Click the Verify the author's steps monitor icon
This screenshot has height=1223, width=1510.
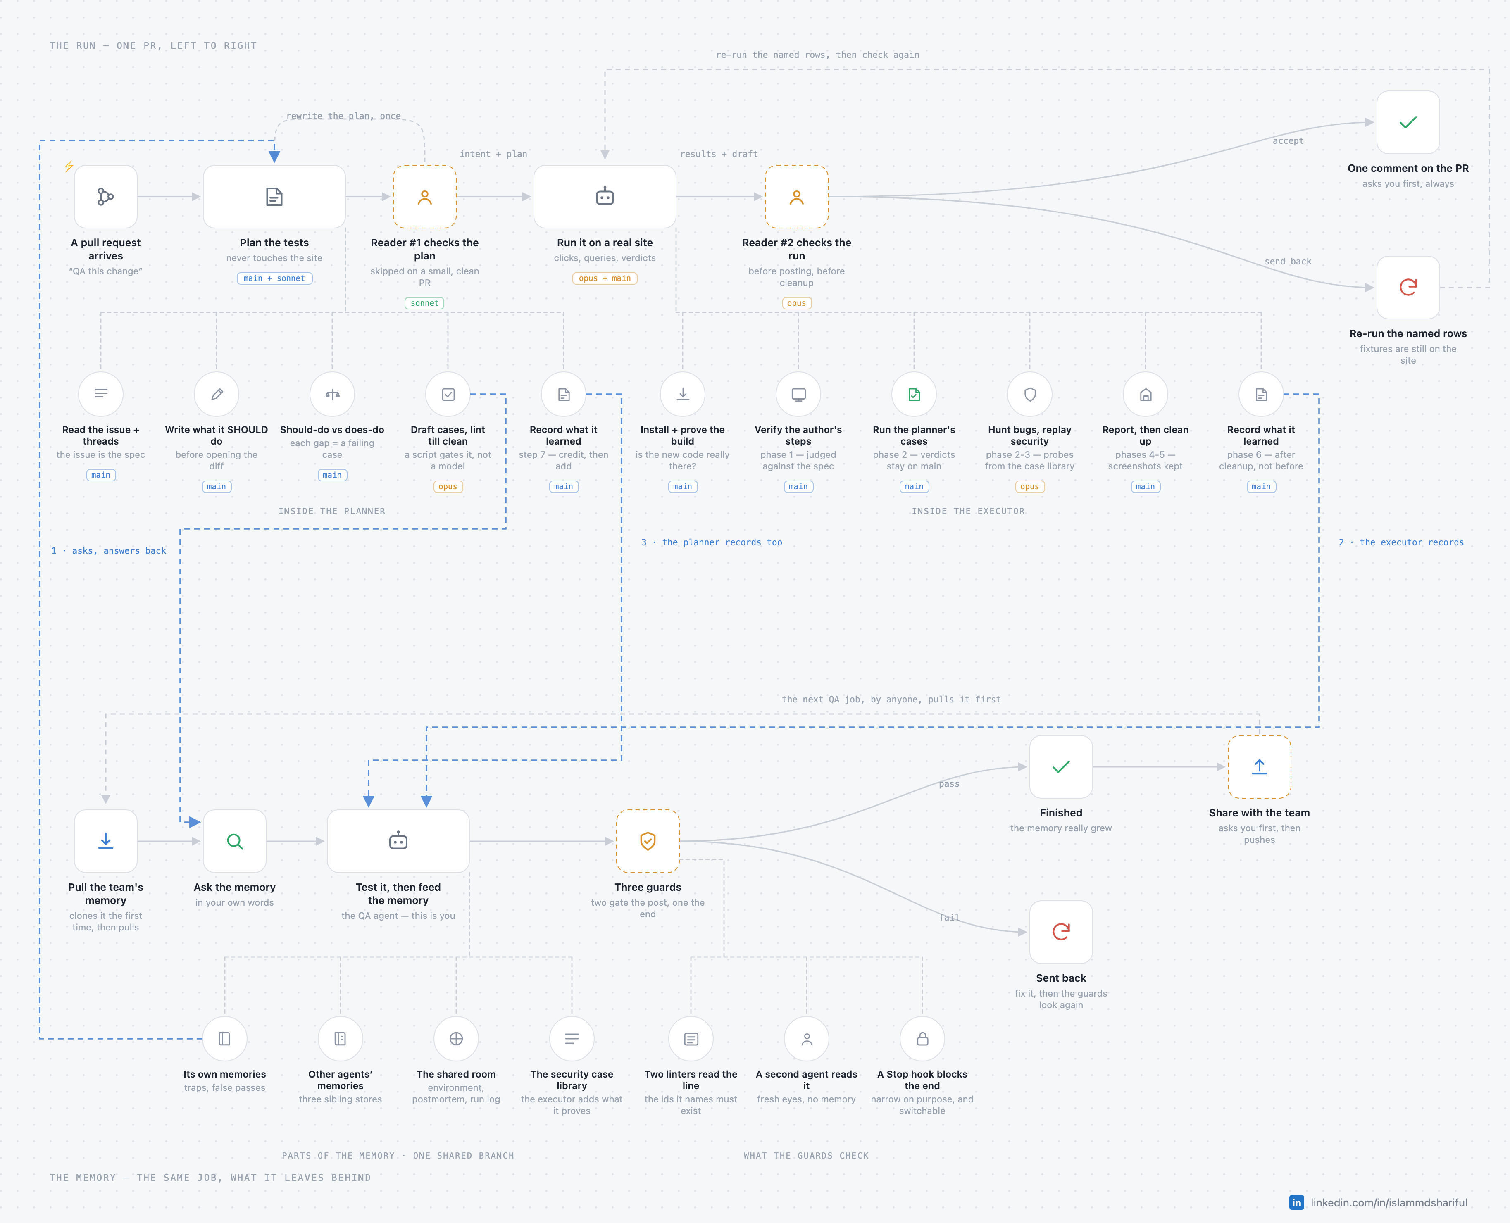pyautogui.click(x=798, y=395)
